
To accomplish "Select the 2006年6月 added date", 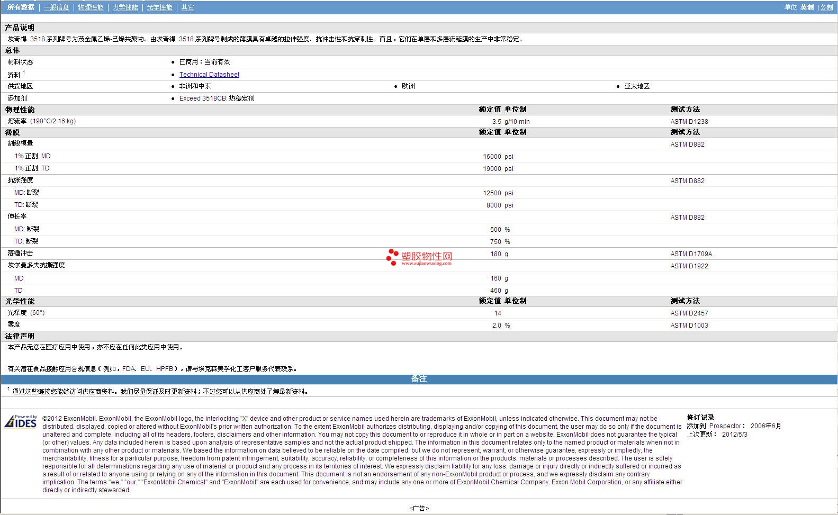I will [765, 426].
